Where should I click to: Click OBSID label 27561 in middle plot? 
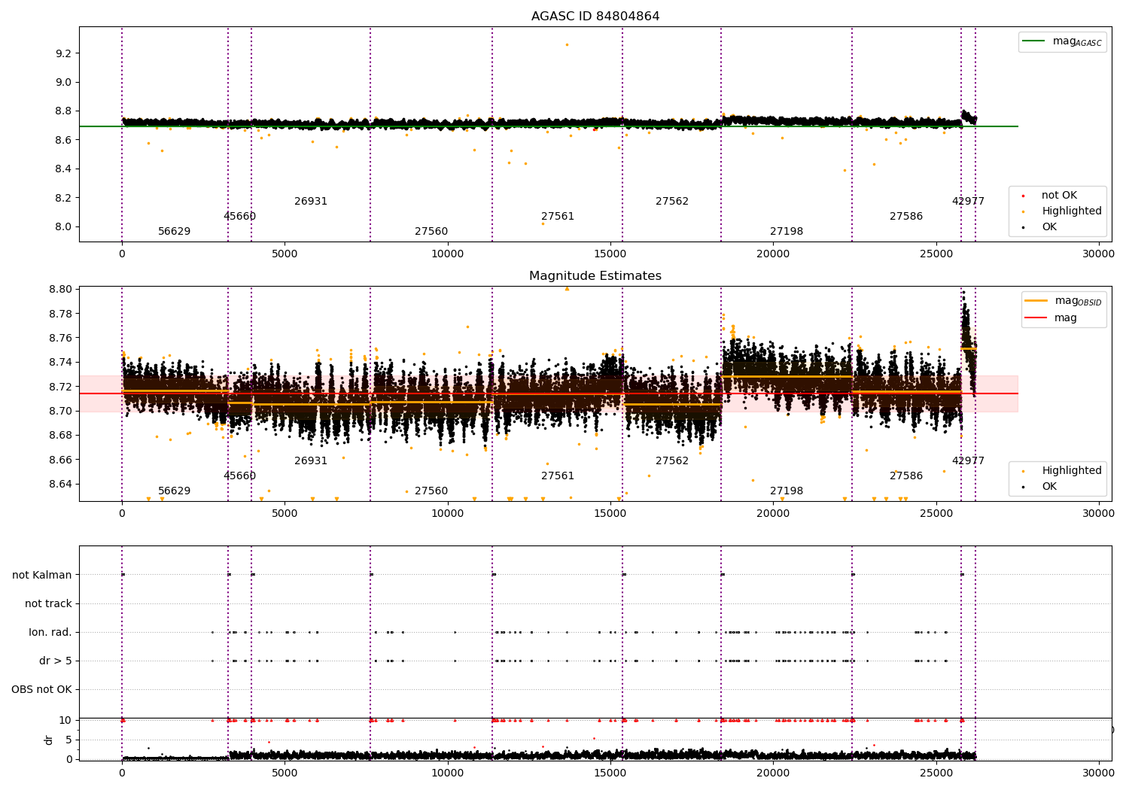pos(558,476)
